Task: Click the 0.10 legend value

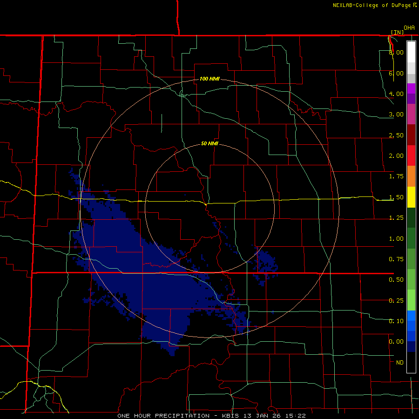Action: tap(396, 321)
